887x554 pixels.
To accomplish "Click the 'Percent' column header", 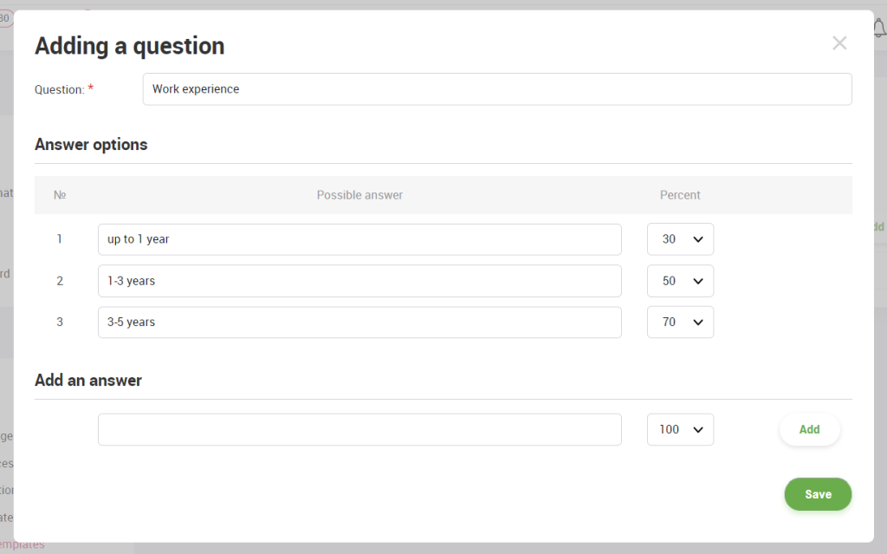I will (x=680, y=195).
